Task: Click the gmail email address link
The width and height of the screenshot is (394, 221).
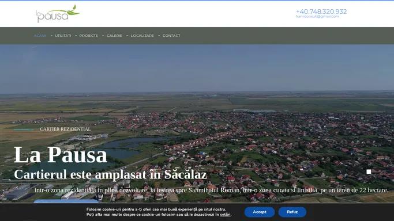Action: coord(317,17)
